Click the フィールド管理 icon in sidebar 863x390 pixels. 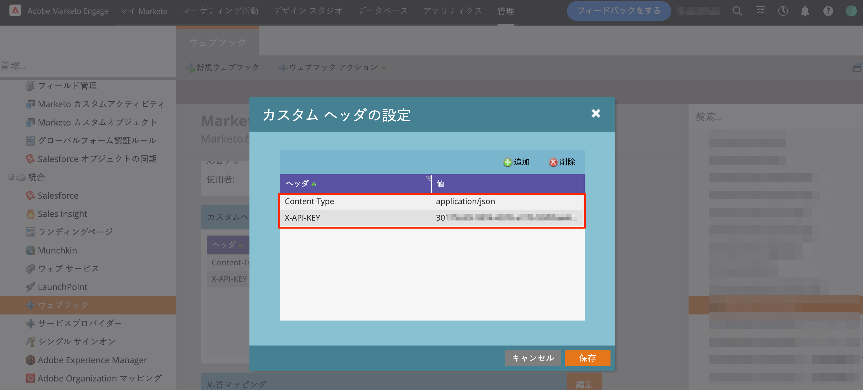click(x=30, y=86)
